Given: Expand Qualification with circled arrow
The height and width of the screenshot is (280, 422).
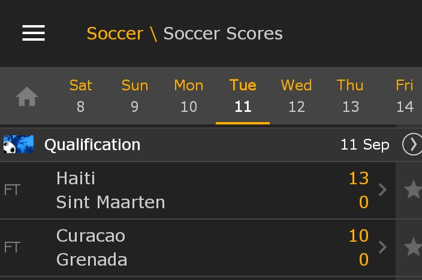Looking at the screenshot, I should coord(412,144).
